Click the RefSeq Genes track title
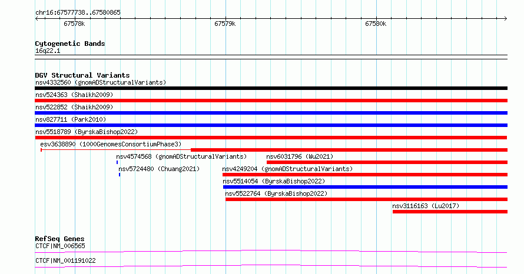The height and width of the screenshot is (274, 524). point(59,239)
